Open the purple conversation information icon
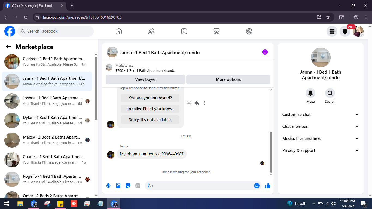This screenshot has width=372, height=209. (x=265, y=52)
